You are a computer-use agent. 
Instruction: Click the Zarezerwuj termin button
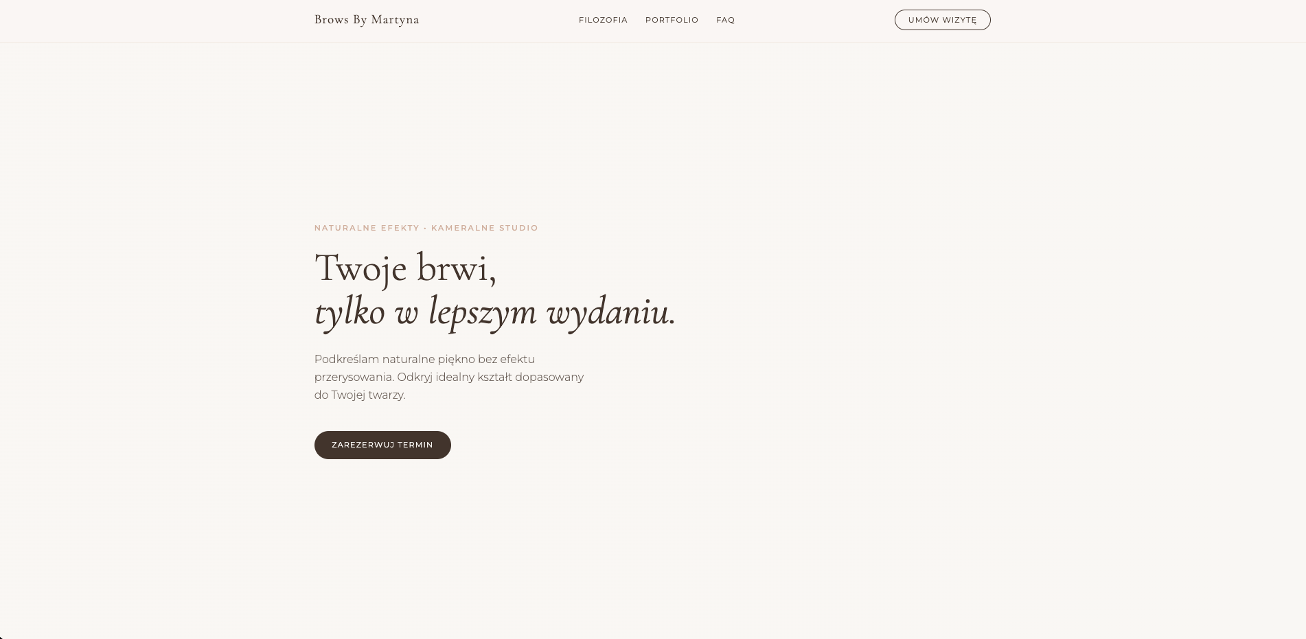tap(382, 445)
